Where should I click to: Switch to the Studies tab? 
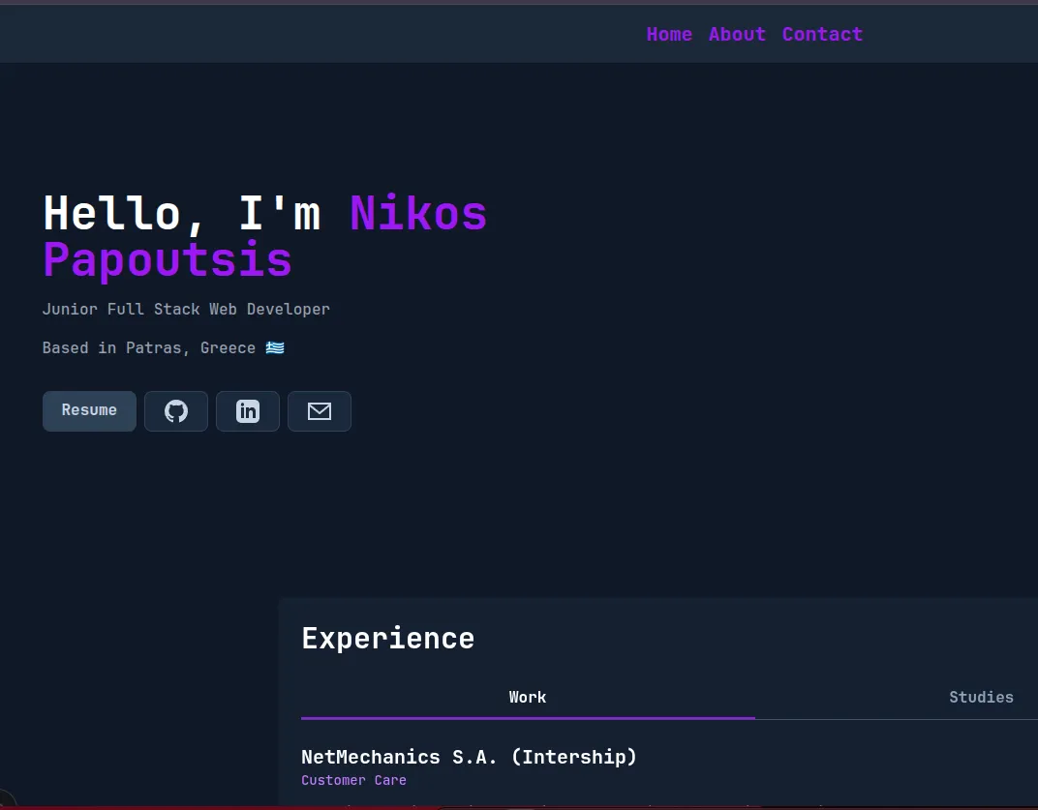coord(981,697)
